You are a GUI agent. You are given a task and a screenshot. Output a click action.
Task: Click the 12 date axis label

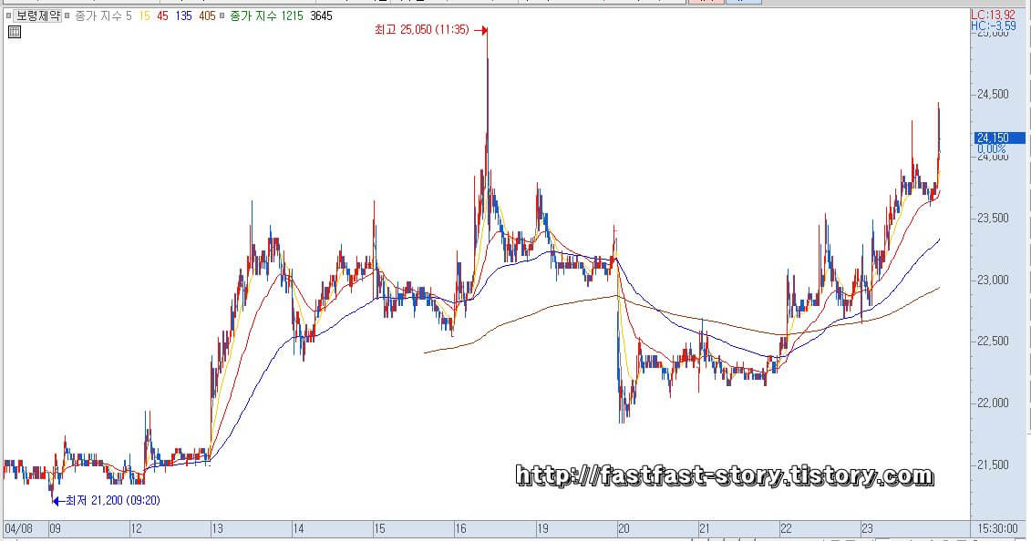(x=136, y=528)
